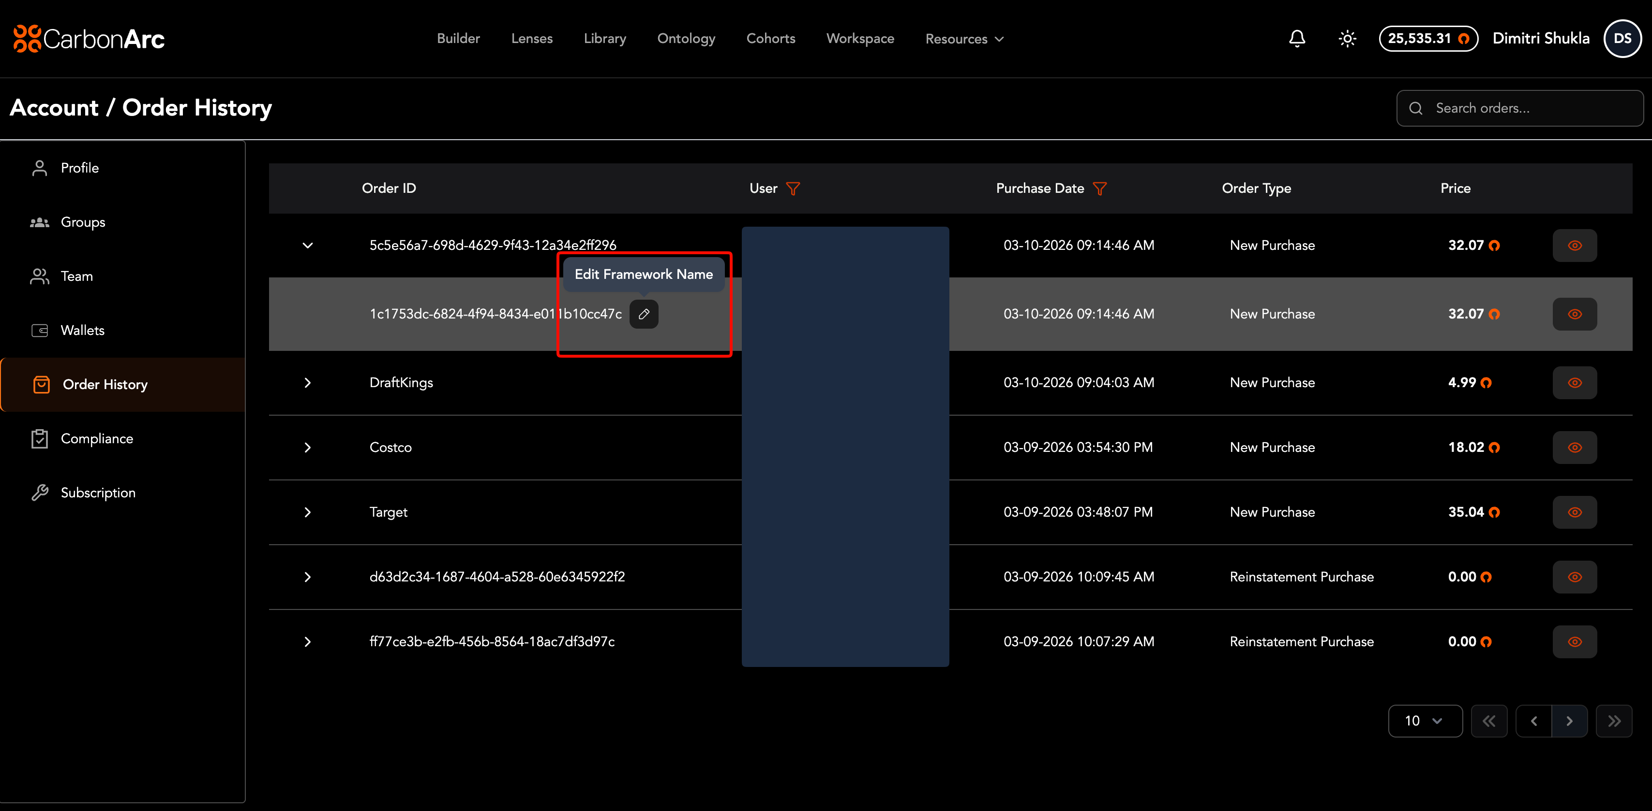This screenshot has width=1652, height=811.
Task: Filter orders by User column
Action: tap(793, 188)
